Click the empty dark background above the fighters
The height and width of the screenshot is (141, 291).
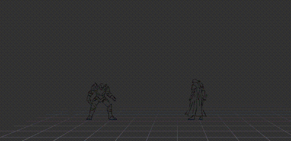pos(145,37)
